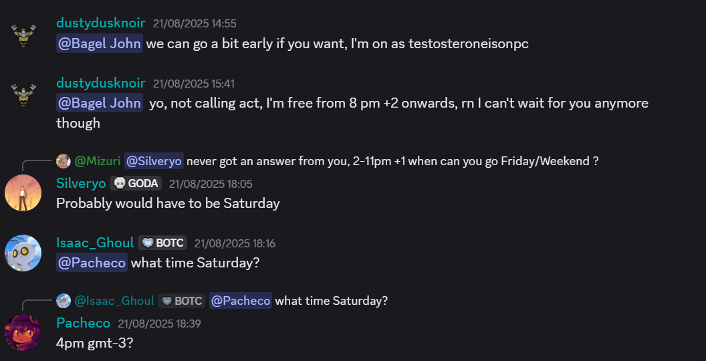Open dustydusknoir's avatar on the 15:41 message
Screen dimensions: 706x361
pyautogui.click(x=23, y=96)
